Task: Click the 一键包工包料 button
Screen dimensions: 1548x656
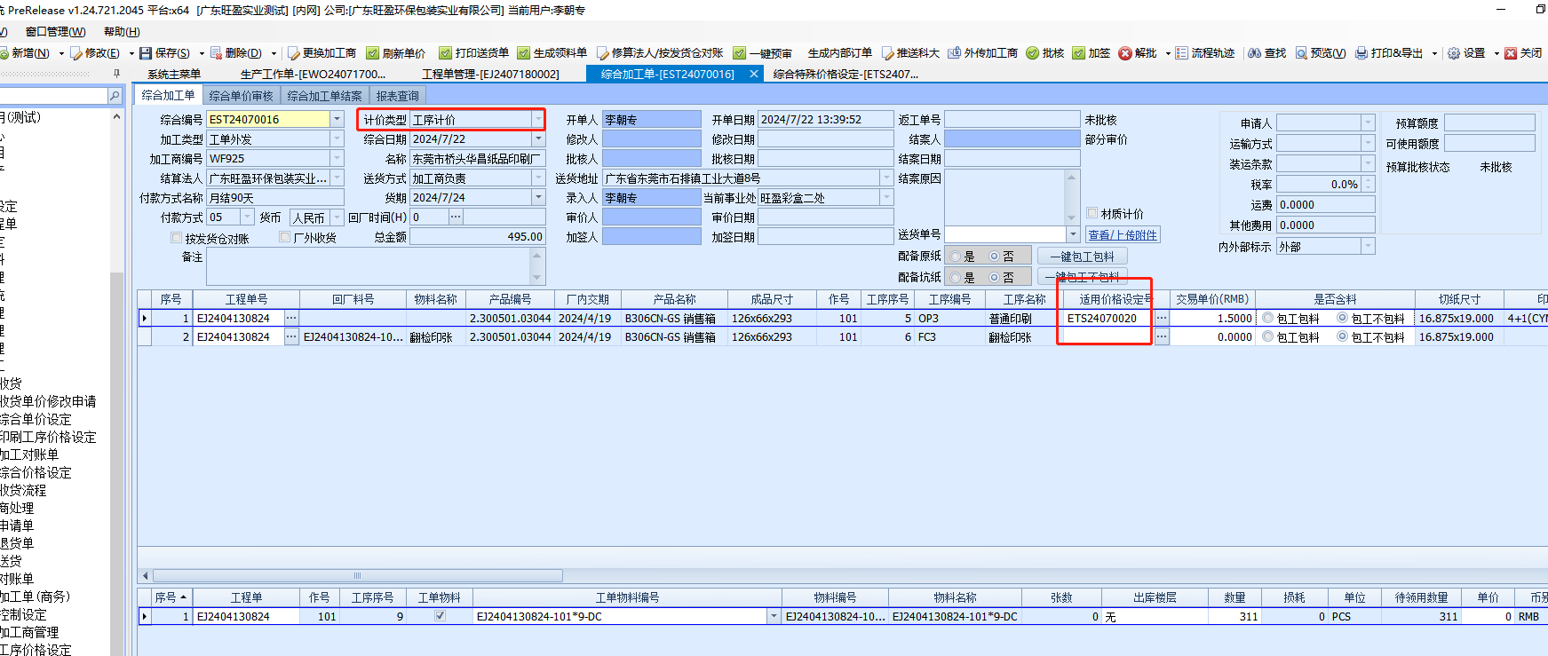Action: coord(1083,257)
